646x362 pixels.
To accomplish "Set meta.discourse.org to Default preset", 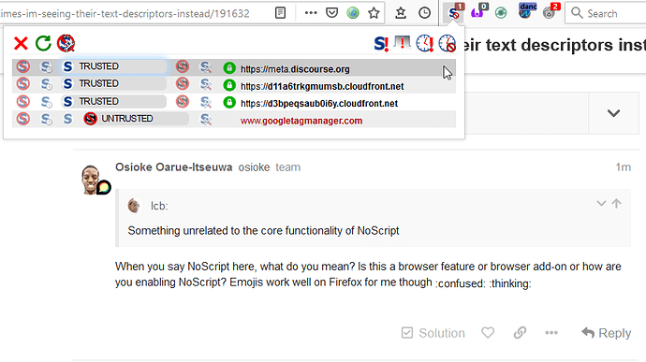I will [23, 66].
